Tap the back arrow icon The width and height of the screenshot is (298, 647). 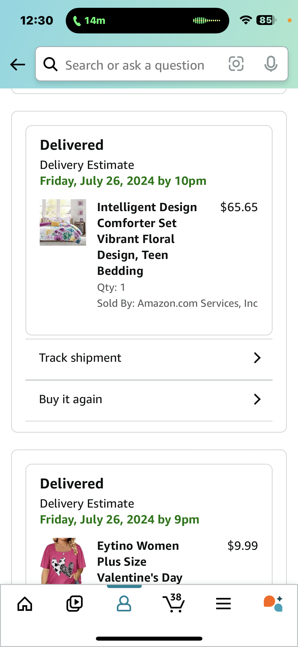pyautogui.click(x=17, y=65)
